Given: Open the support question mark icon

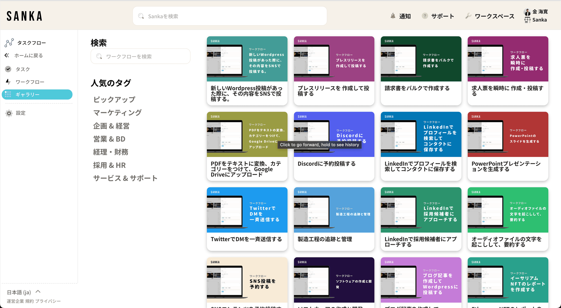Looking at the screenshot, I should [425, 16].
